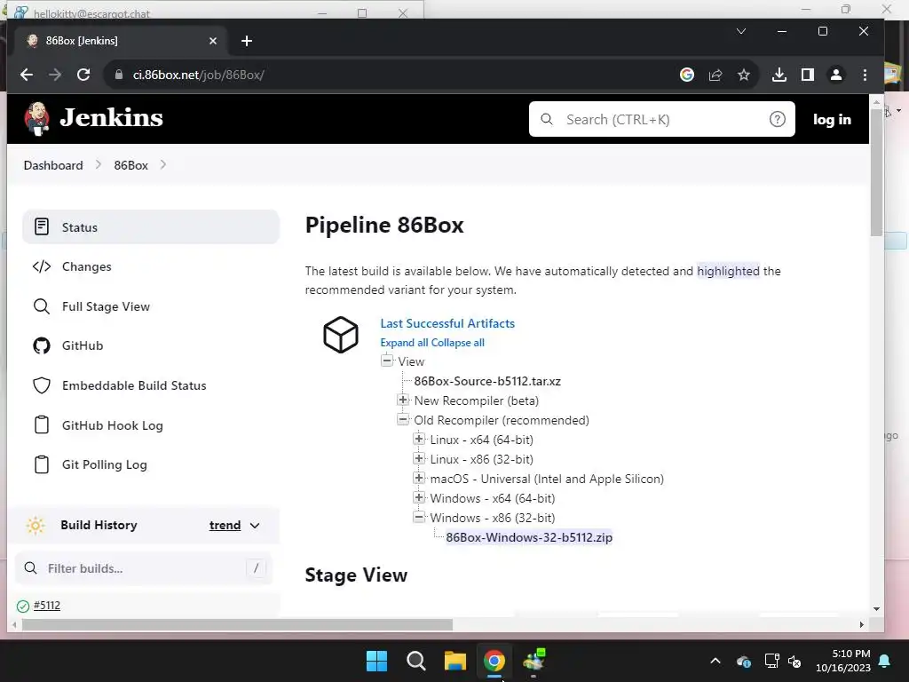Click Expand all link

coord(404,343)
